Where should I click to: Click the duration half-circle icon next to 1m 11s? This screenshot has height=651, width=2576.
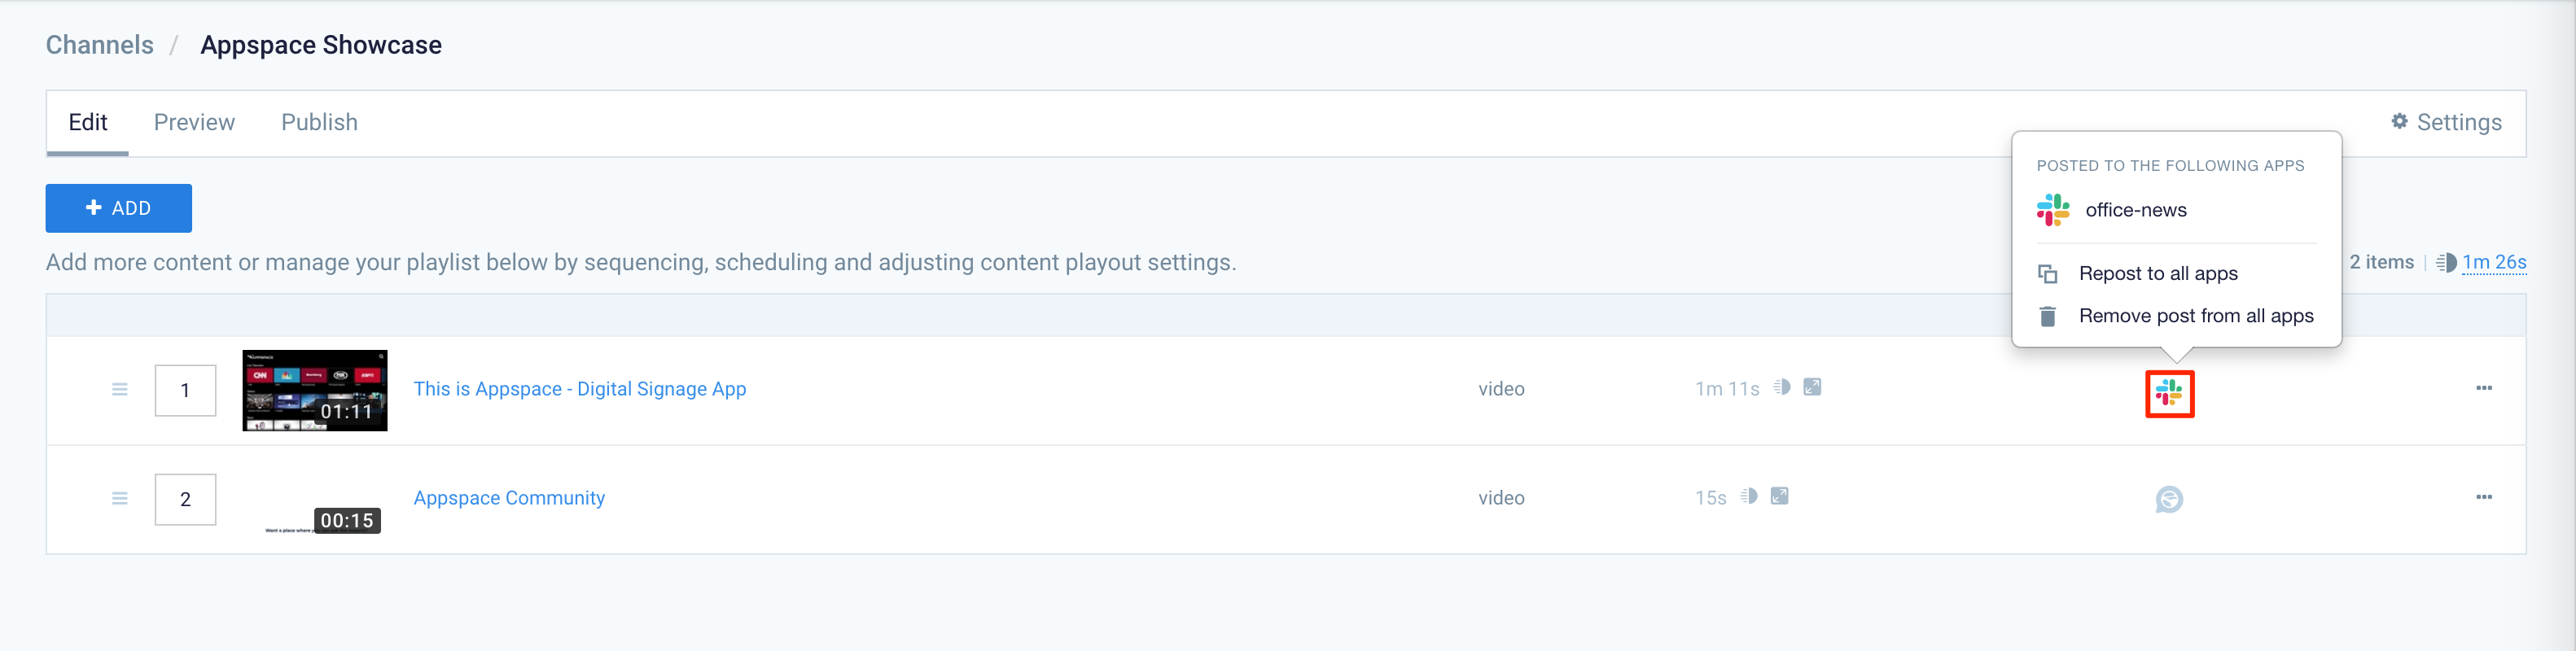[1781, 387]
